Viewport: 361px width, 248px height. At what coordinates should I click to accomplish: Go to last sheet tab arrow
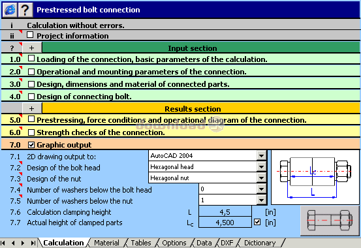[x=33, y=243]
